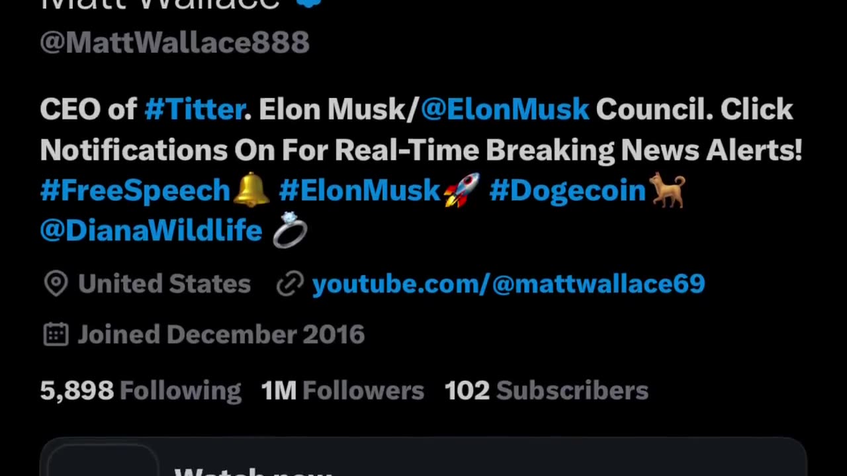Open youtube.com/@mattwallace69 link
This screenshot has width=847, height=476.
tap(508, 284)
